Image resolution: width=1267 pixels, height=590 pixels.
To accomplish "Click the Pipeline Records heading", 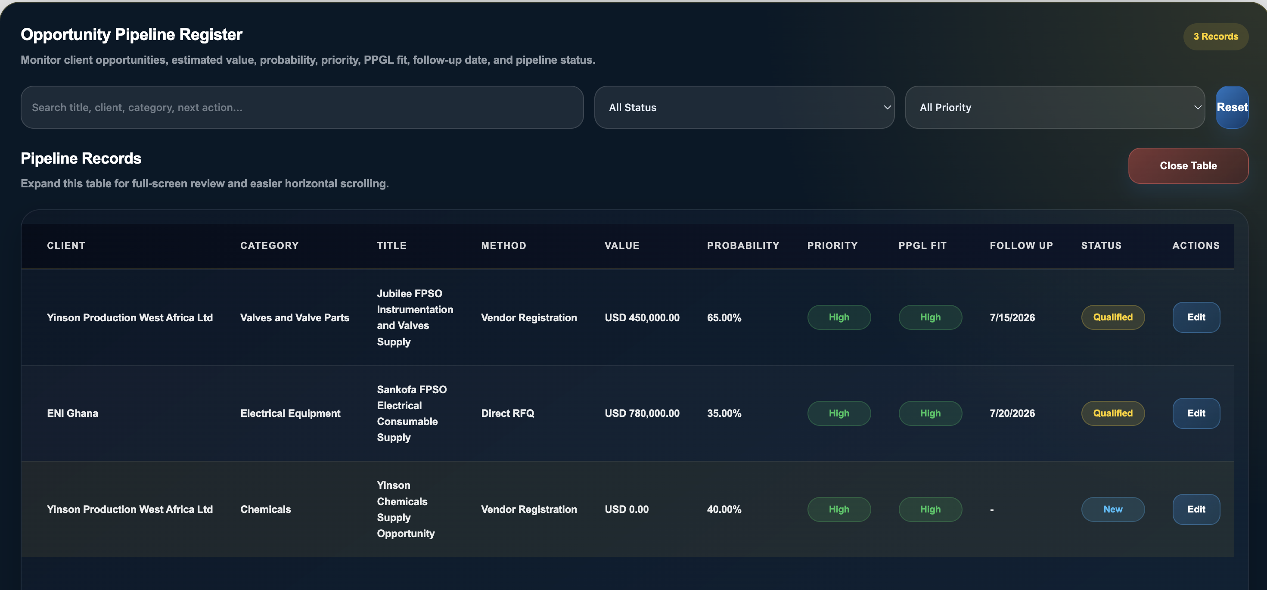I will [x=81, y=158].
